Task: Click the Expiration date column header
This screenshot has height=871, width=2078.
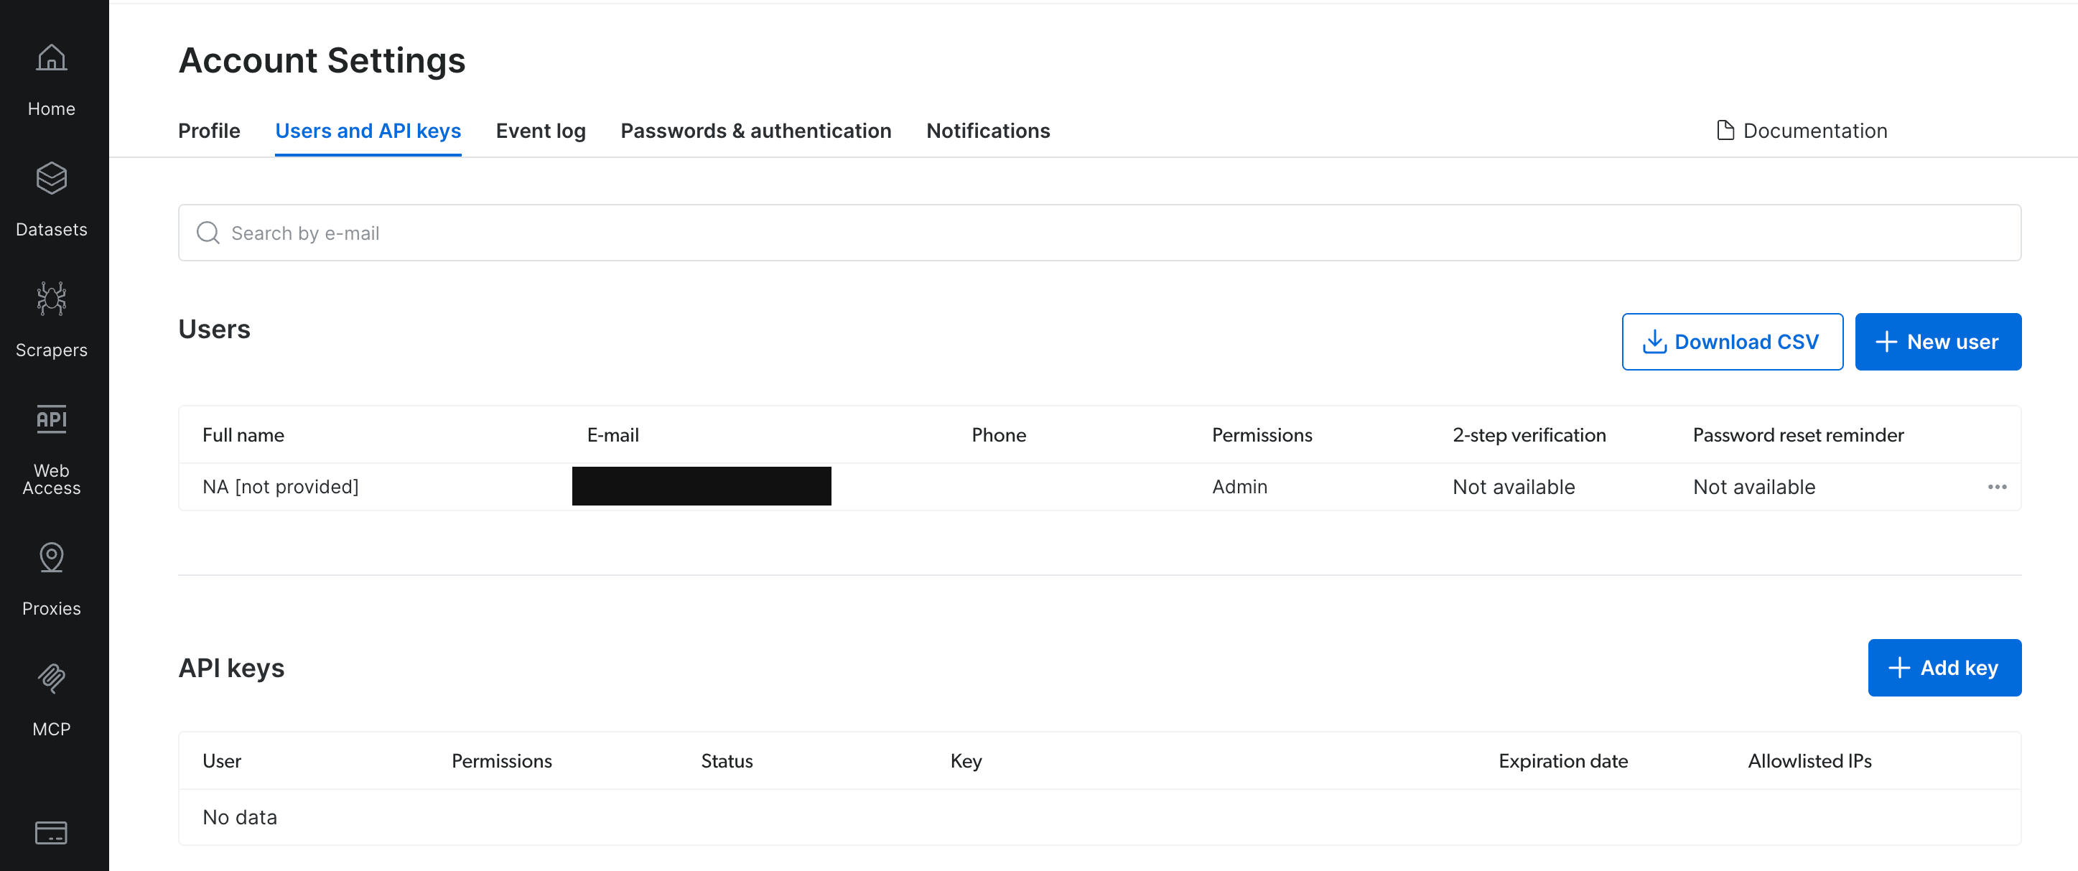Action: coord(1562,760)
